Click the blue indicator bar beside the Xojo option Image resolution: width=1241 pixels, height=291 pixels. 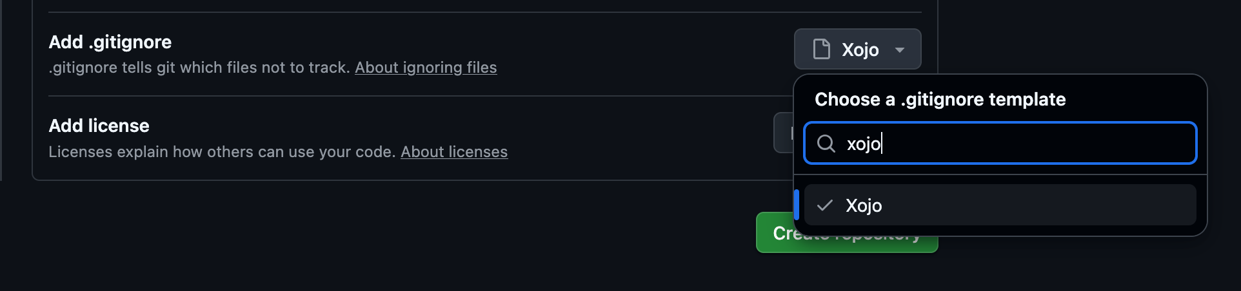coord(797,205)
